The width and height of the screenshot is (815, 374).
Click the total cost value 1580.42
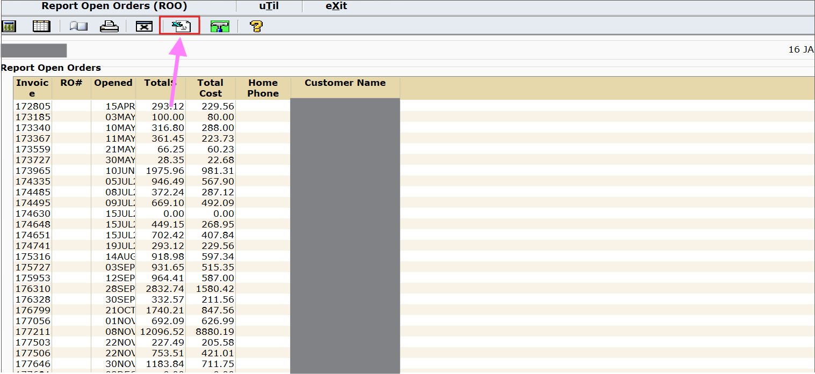click(x=215, y=289)
